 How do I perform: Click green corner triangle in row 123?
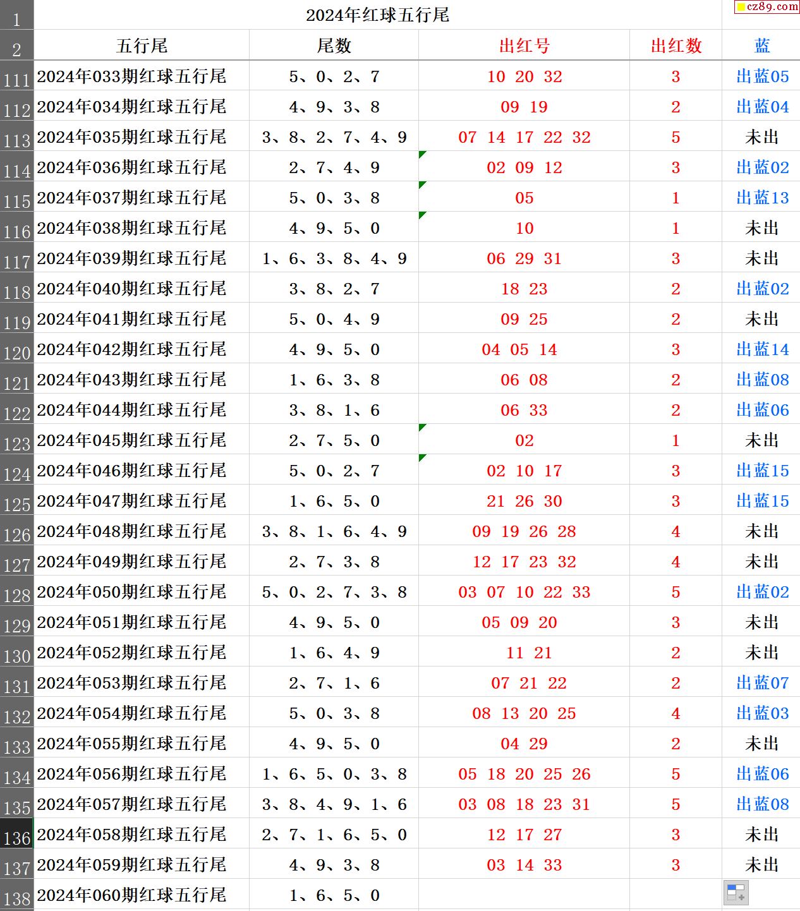(x=422, y=427)
